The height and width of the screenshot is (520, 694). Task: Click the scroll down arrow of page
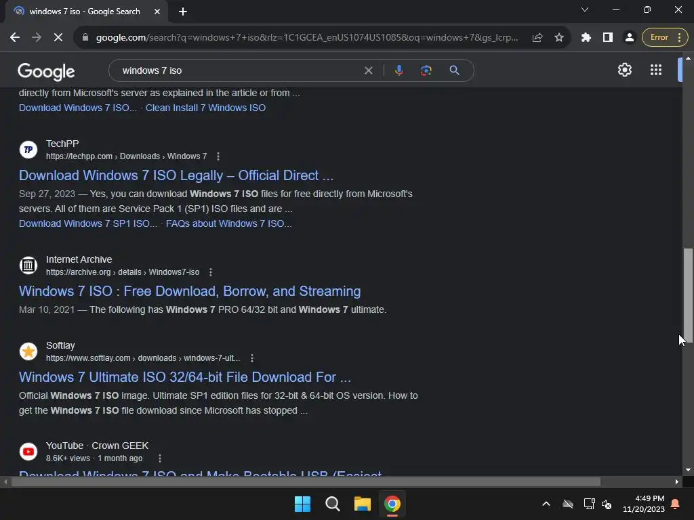click(x=688, y=470)
